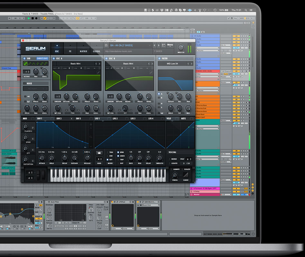
Task: Select next Serum preset arrow
Action: [159, 45]
